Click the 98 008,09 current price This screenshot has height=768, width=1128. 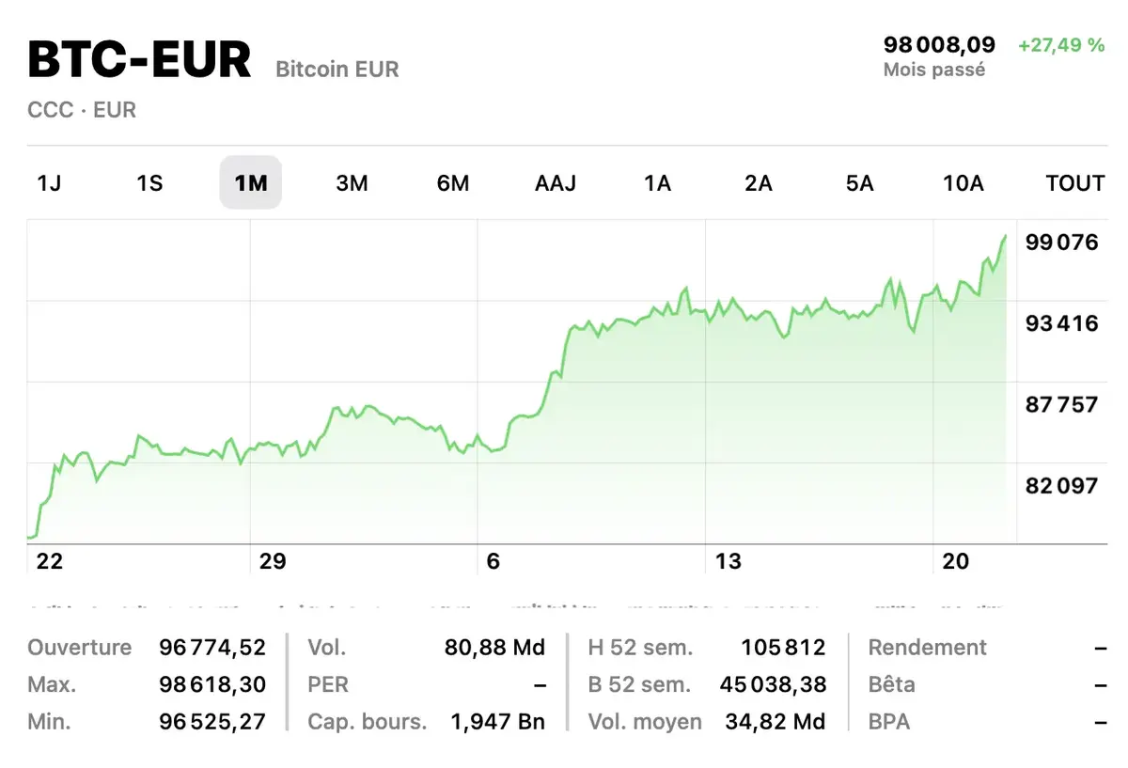click(939, 42)
